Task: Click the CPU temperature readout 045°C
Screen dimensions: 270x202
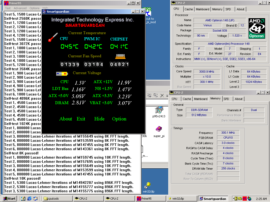Action: [70, 46]
